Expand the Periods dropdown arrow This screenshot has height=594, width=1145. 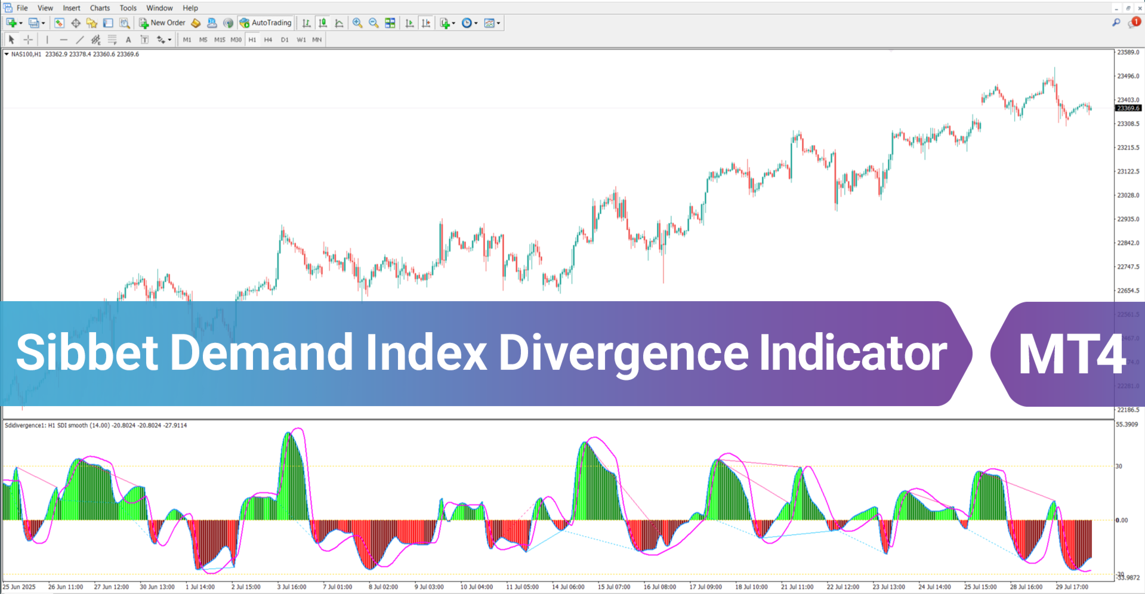(476, 23)
